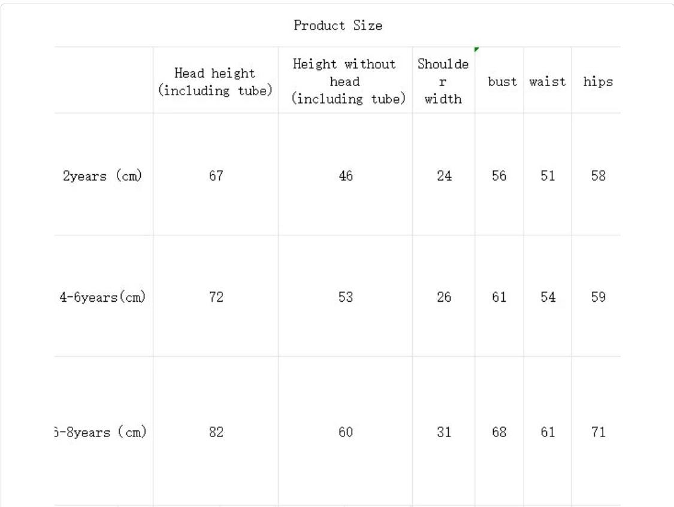
Task: Select head height value 67
Action: click(216, 175)
